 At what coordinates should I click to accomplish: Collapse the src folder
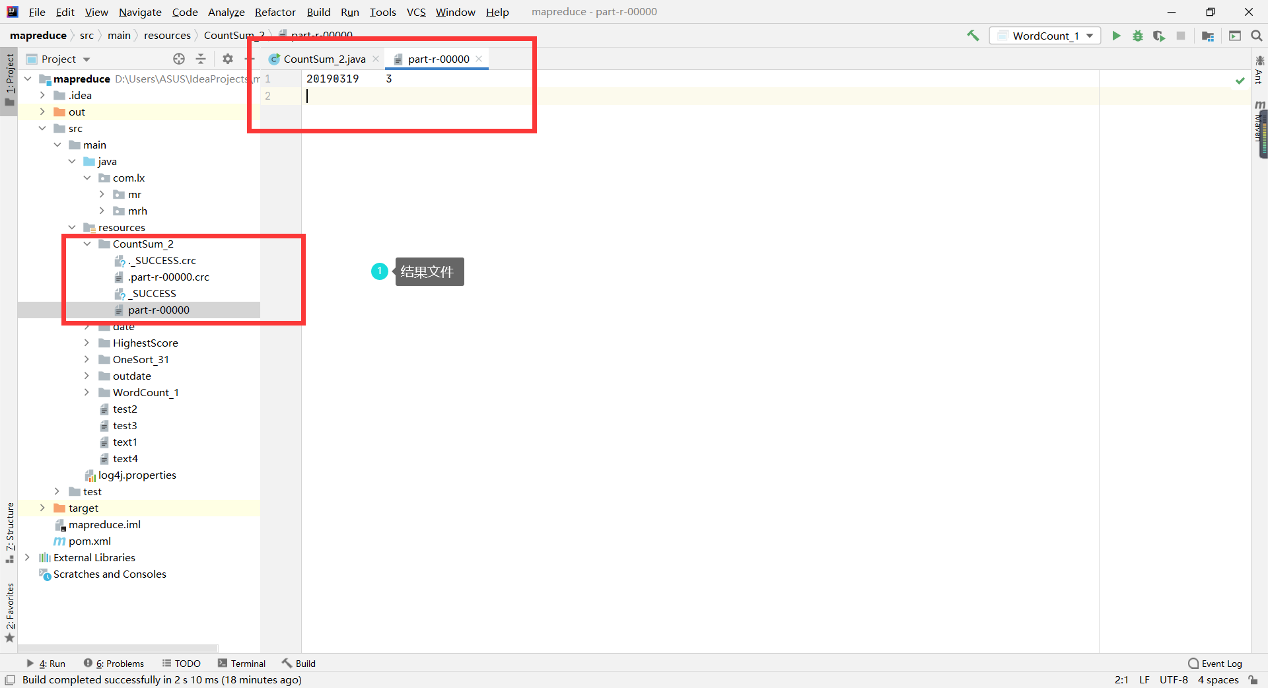pos(42,128)
